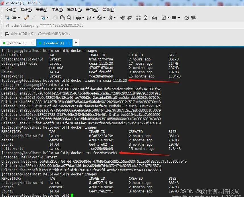The height and width of the screenshot is (197, 244).
Task: Toggle full screen icon
Action: [138, 18]
